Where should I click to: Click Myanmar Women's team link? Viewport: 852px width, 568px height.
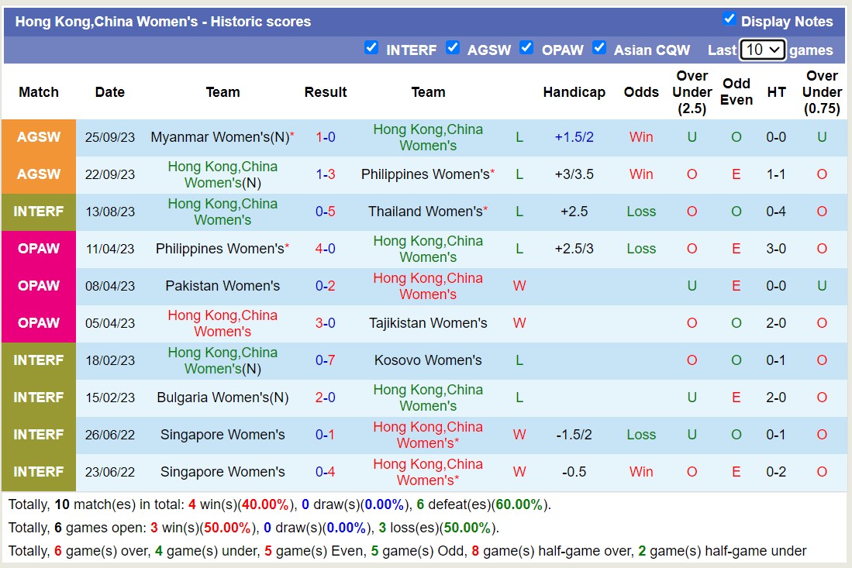coord(219,137)
